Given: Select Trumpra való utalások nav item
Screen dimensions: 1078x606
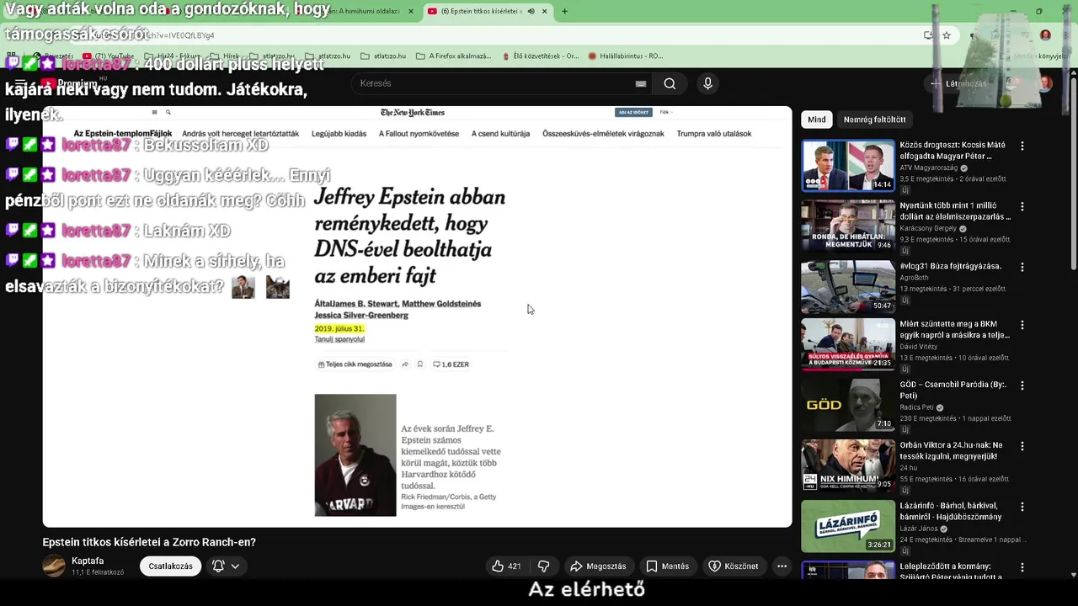Looking at the screenshot, I should pos(714,133).
